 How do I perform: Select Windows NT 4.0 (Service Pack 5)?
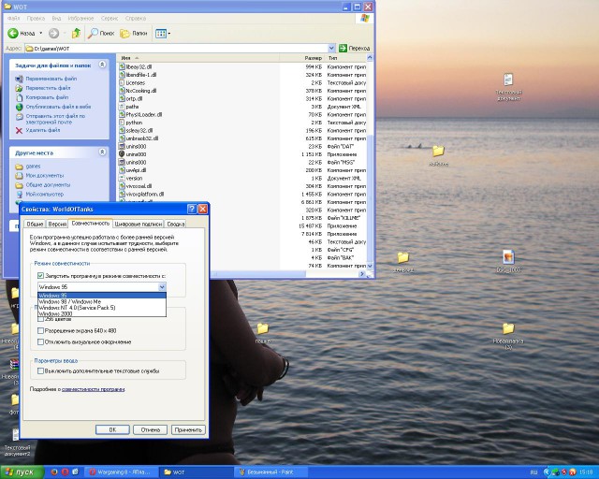102,308
